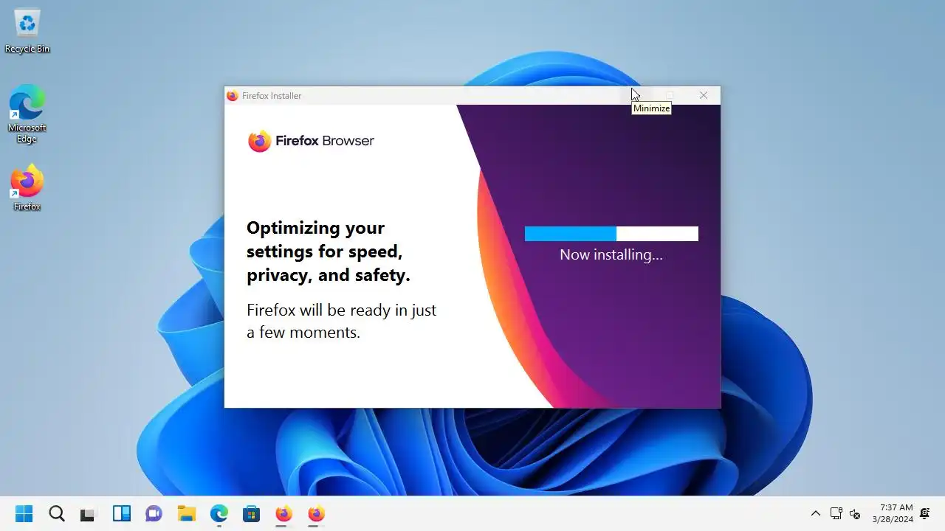Show hidden system tray icons

pos(816,514)
